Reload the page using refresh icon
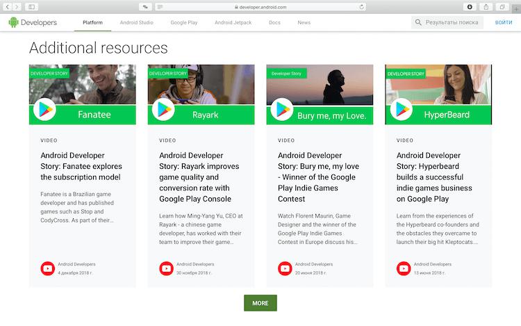 click(x=361, y=7)
